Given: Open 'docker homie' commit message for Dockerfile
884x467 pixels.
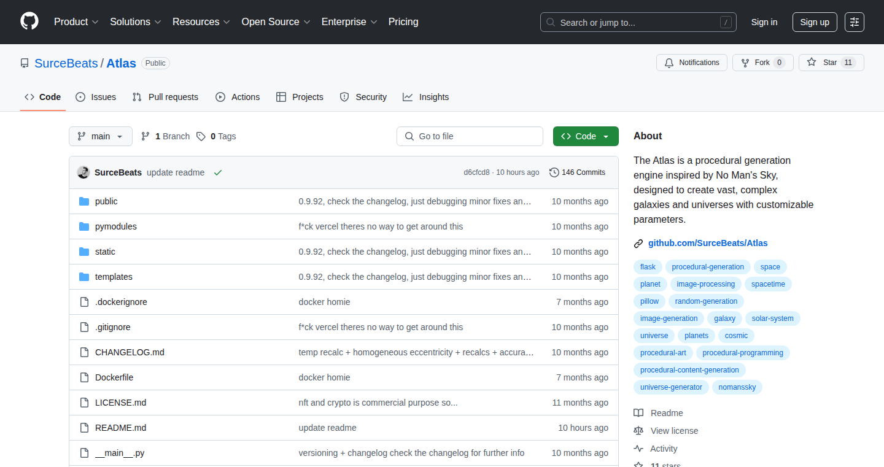Looking at the screenshot, I should [325, 377].
